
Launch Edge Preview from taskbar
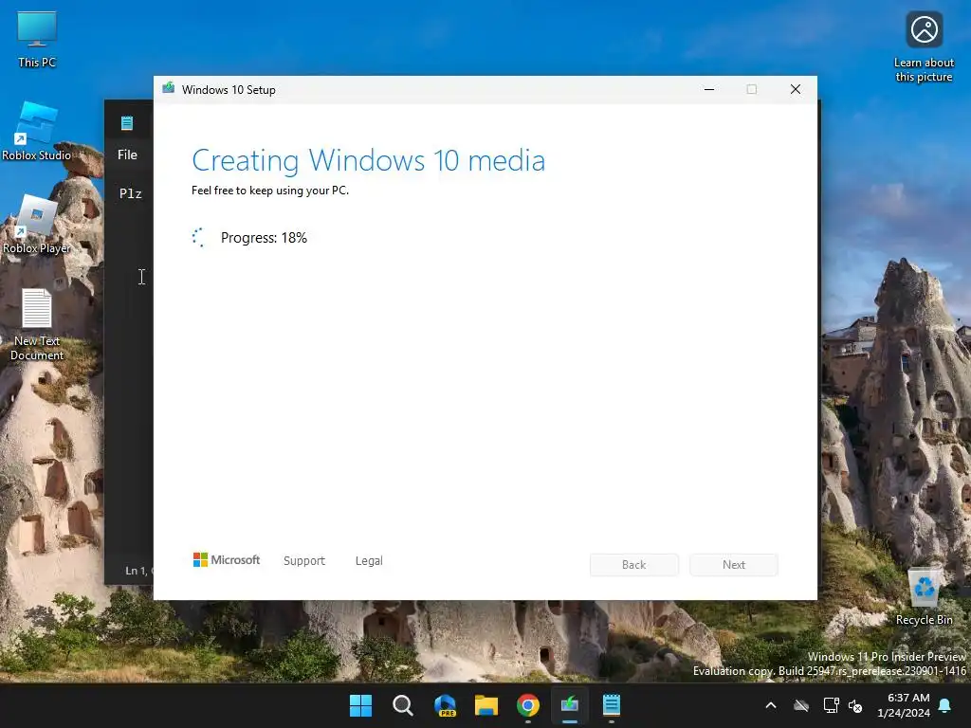click(x=445, y=705)
